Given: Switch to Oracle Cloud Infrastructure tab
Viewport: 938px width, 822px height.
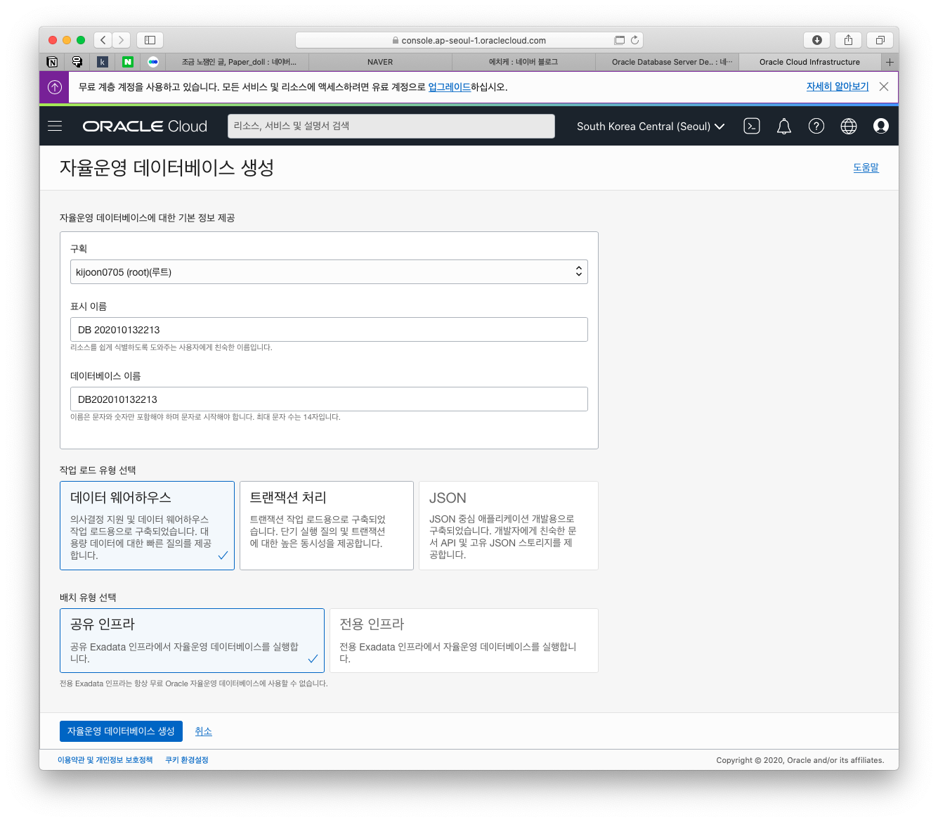Looking at the screenshot, I should point(809,62).
